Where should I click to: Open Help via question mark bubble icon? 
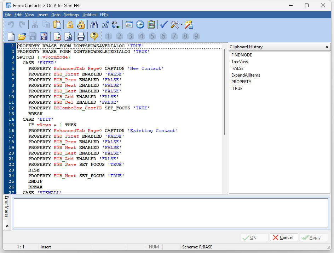point(94,36)
